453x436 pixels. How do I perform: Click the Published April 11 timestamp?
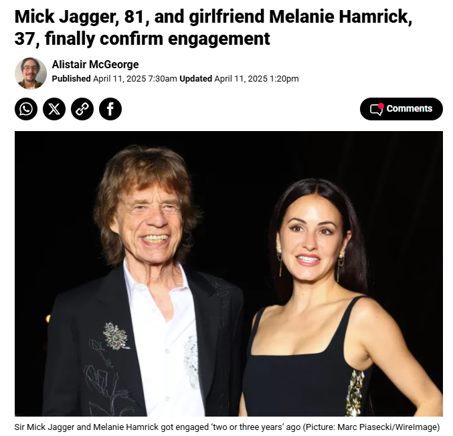pos(114,78)
